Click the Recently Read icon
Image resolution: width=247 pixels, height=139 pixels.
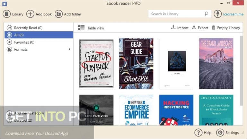(9, 28)
